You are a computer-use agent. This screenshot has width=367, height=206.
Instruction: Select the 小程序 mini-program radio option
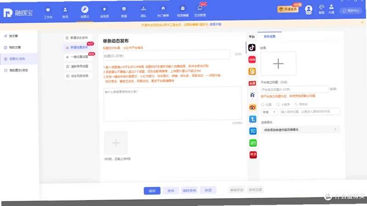283,104
